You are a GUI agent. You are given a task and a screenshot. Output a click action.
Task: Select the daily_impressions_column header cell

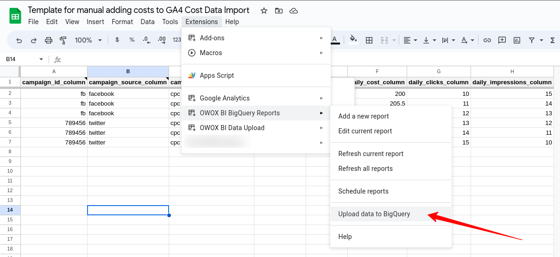point(512,82)
